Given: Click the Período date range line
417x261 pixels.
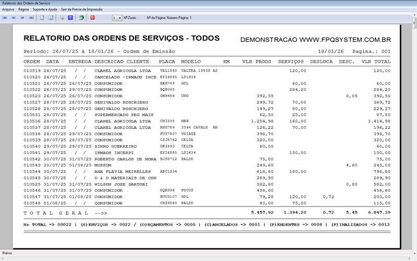Looking at the screenshot, I should 99,51.
